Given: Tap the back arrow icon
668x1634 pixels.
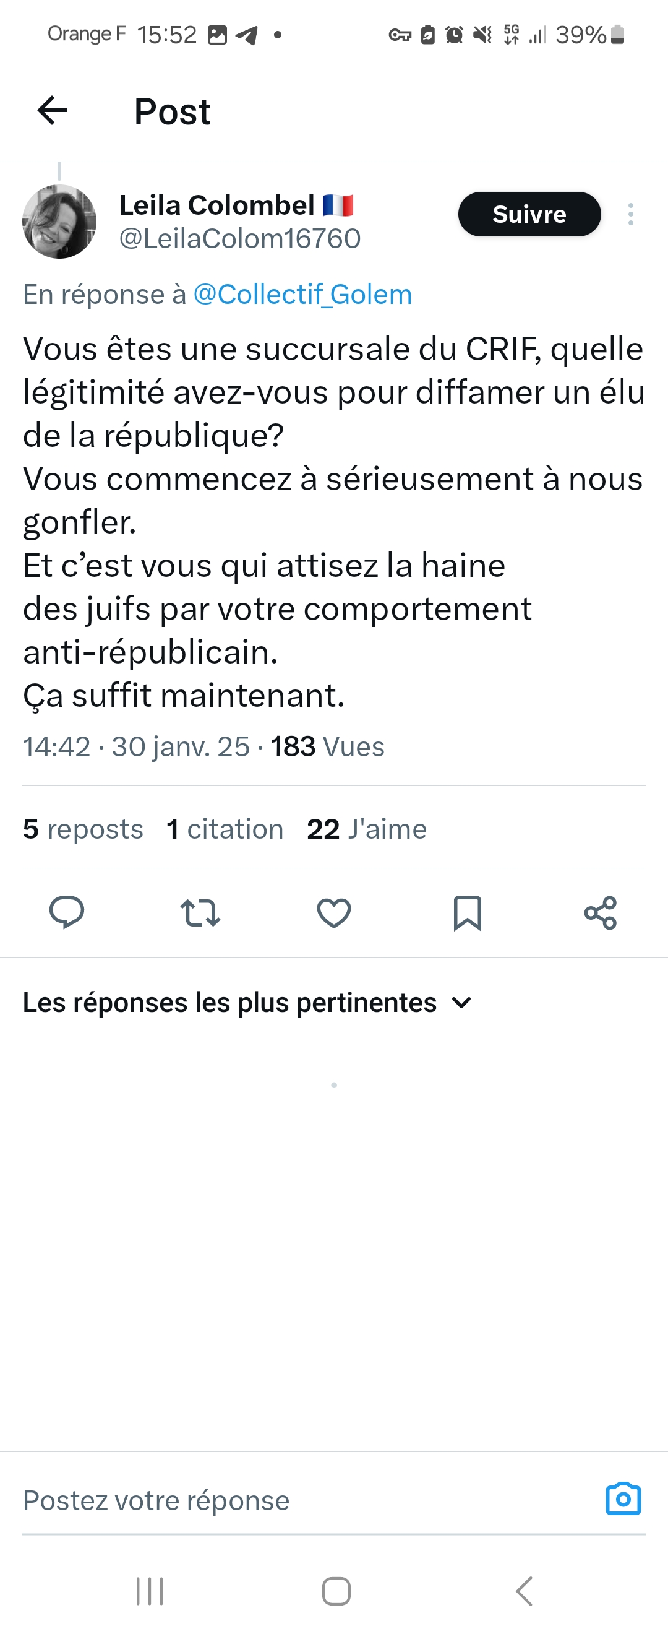Looking at the screenshot, I should pos(52,111).
